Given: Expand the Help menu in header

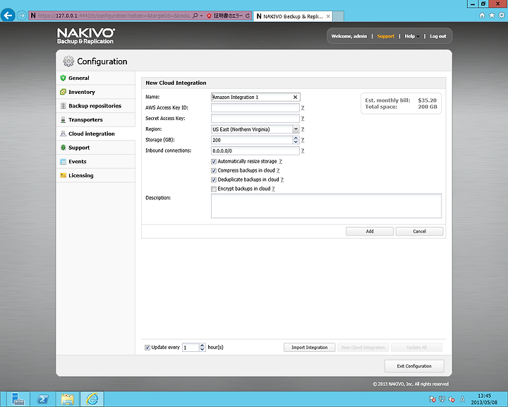Looking at the screenshot, I should 412,36.
